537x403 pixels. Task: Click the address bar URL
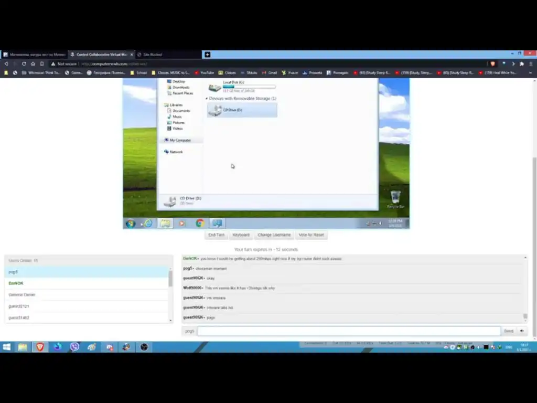click(114, 63)
